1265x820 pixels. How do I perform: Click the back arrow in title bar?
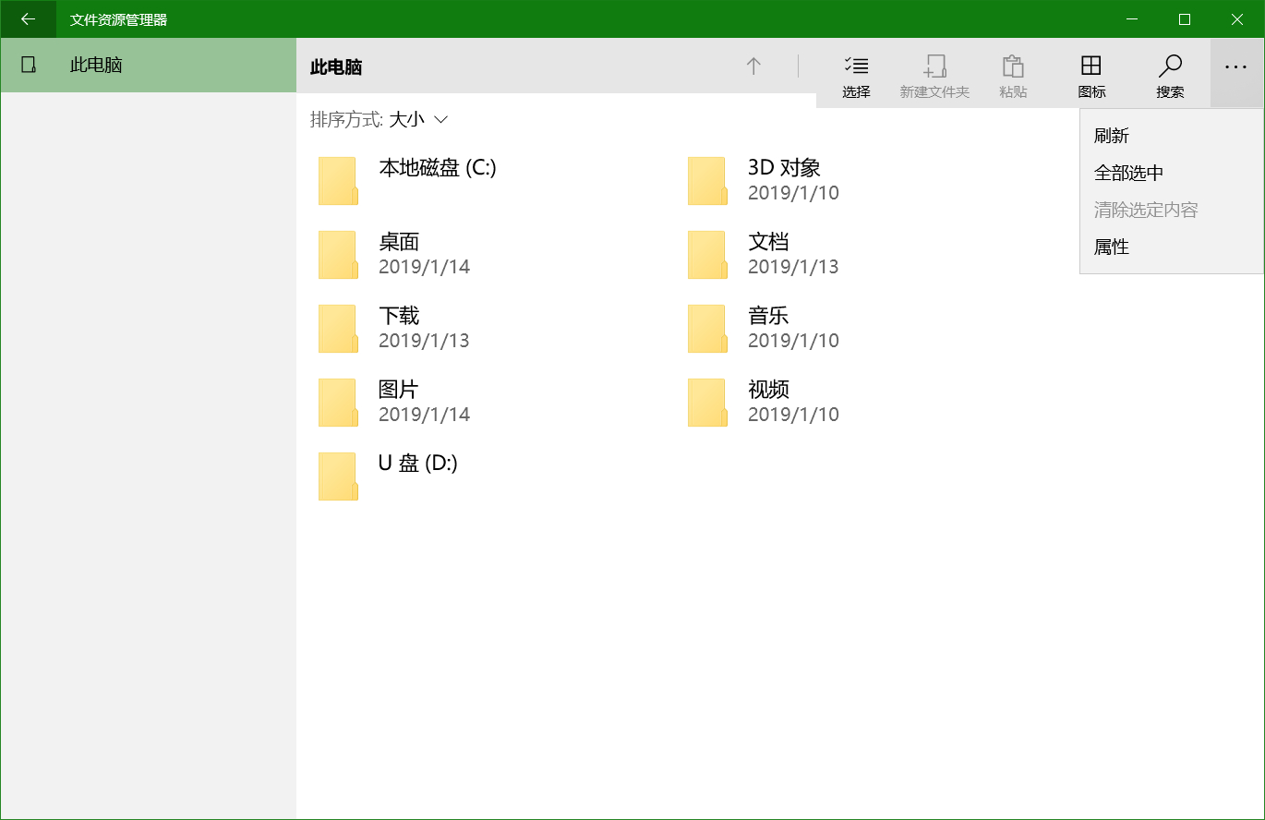pos(28,18)
